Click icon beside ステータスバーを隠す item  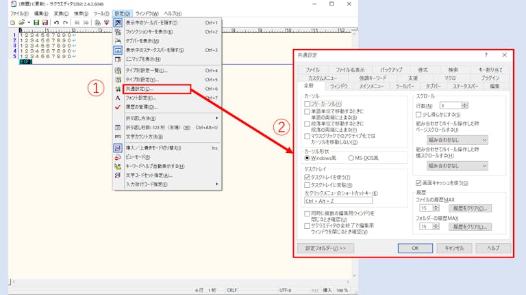[118, 50]
